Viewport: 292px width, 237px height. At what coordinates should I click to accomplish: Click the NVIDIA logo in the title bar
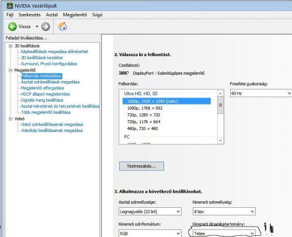10,6
